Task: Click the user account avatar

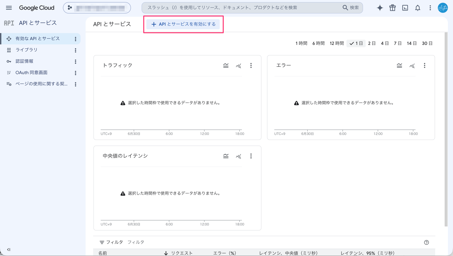Action: coord(443,8)
